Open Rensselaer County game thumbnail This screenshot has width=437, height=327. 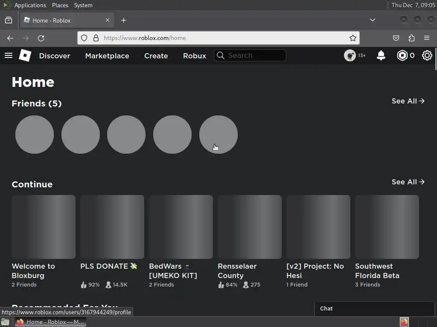coord(249,227)
